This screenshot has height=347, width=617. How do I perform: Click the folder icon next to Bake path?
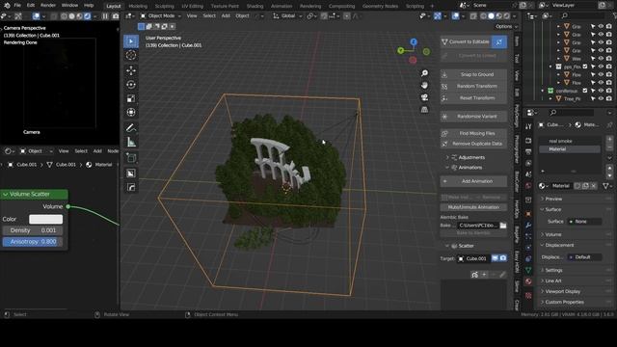point(503,226)
